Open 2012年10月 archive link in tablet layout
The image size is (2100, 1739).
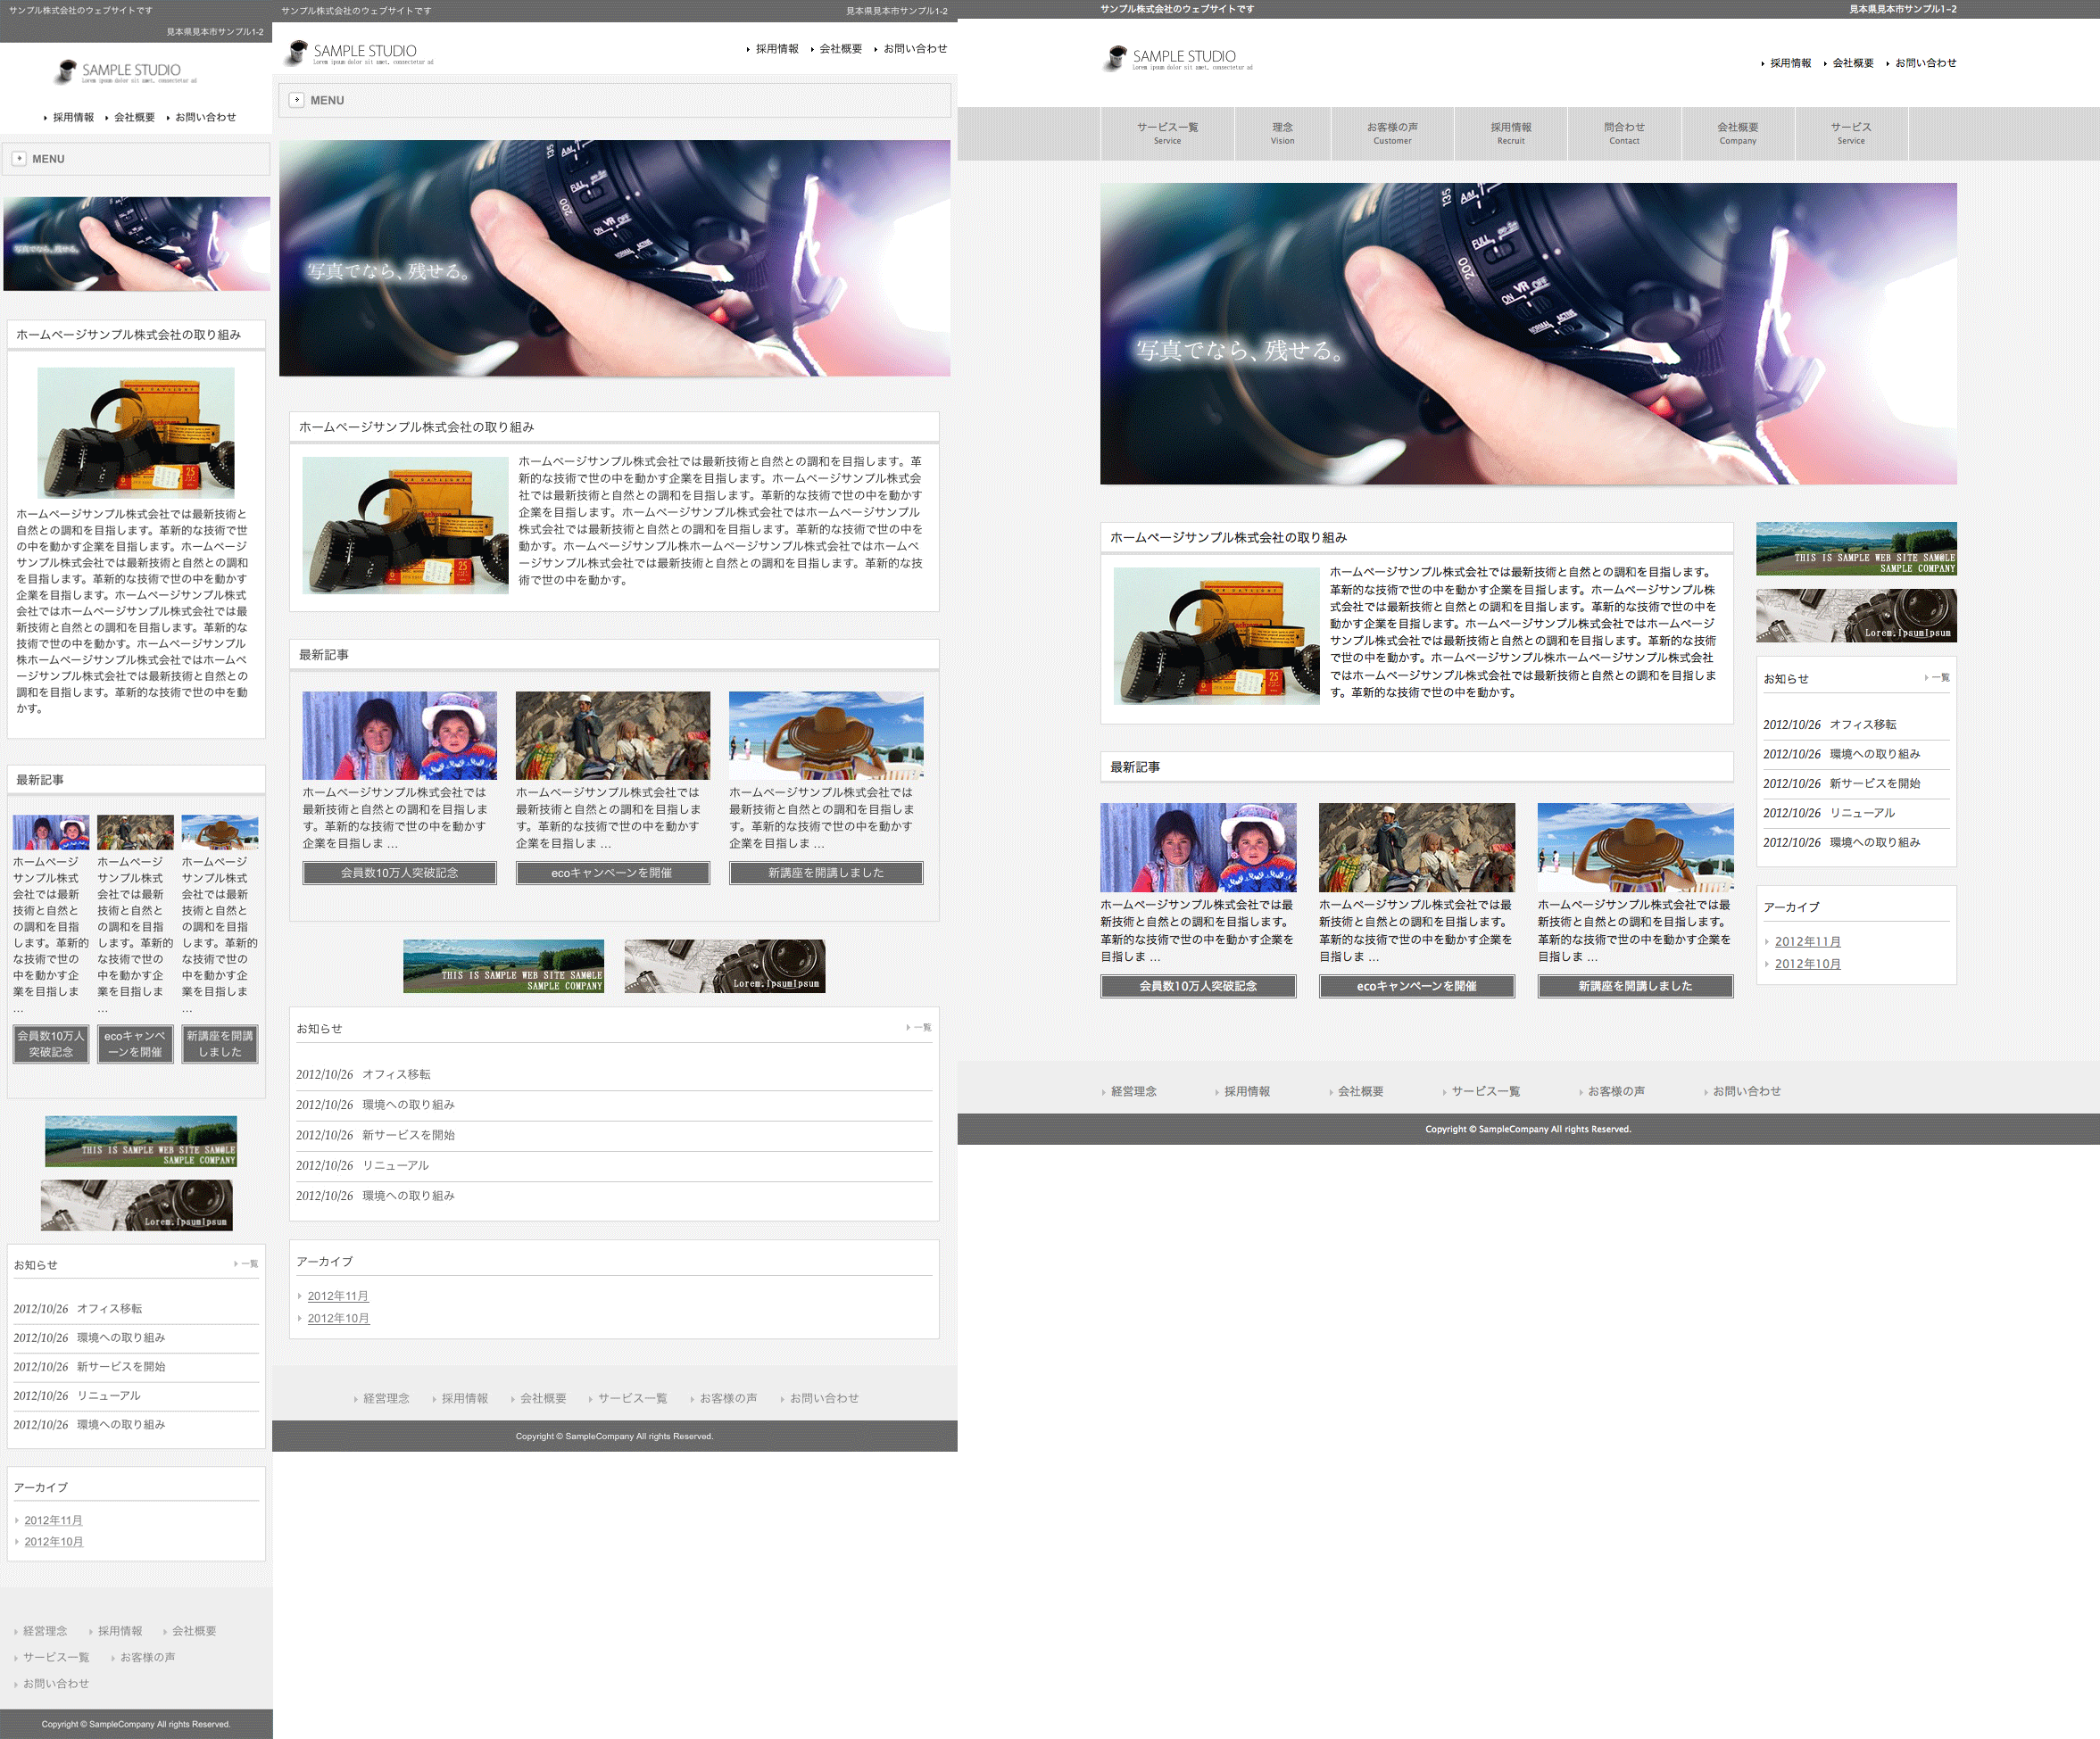[338, 1318]
